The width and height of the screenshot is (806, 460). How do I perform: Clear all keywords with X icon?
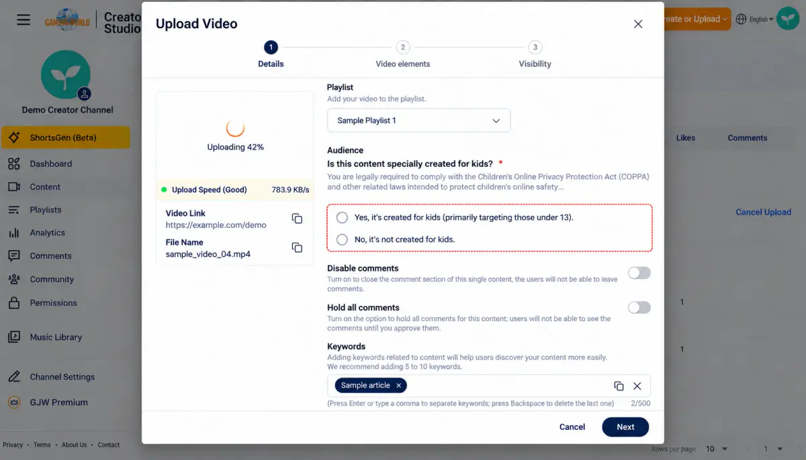(637, 386)
